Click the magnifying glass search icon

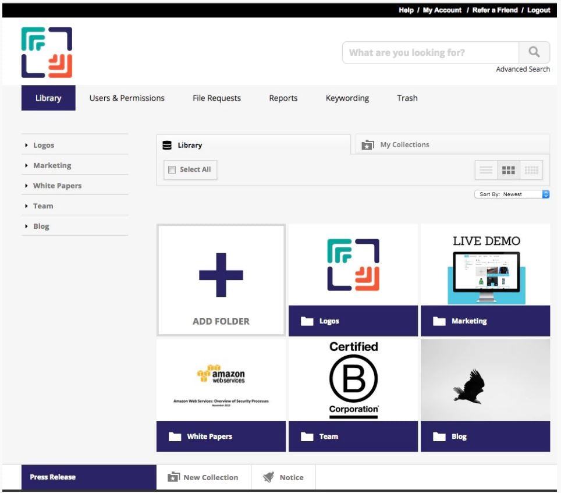click(x=533, y=52)
